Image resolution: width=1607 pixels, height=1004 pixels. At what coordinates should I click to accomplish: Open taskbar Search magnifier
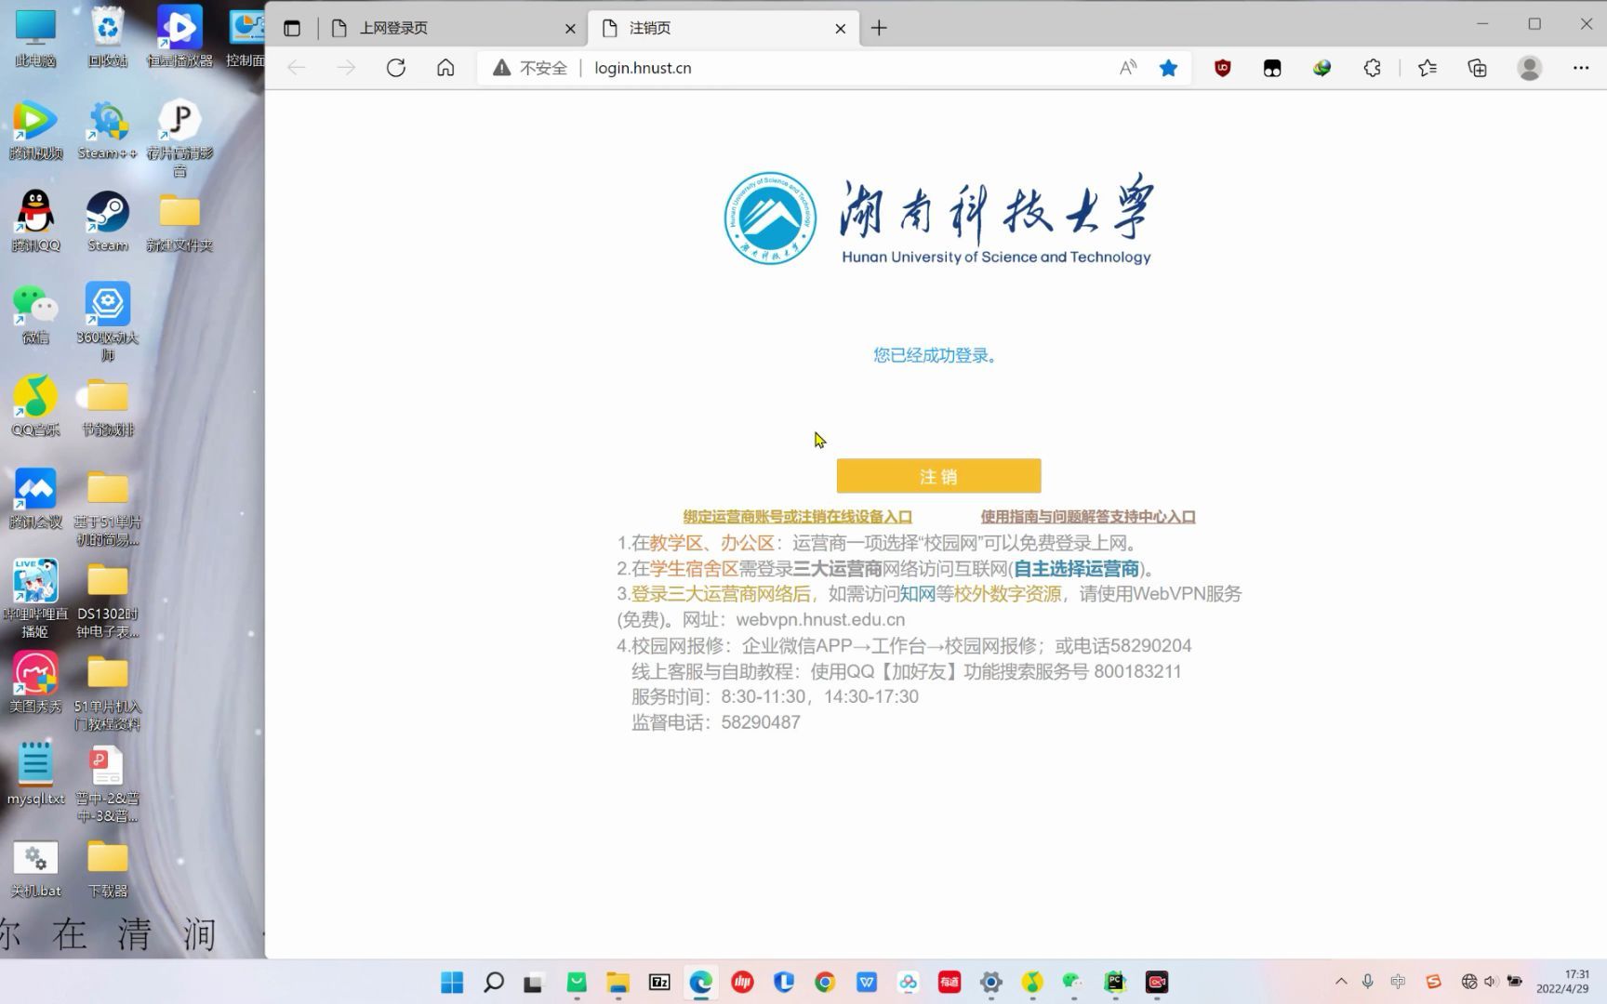click(494, 982)
